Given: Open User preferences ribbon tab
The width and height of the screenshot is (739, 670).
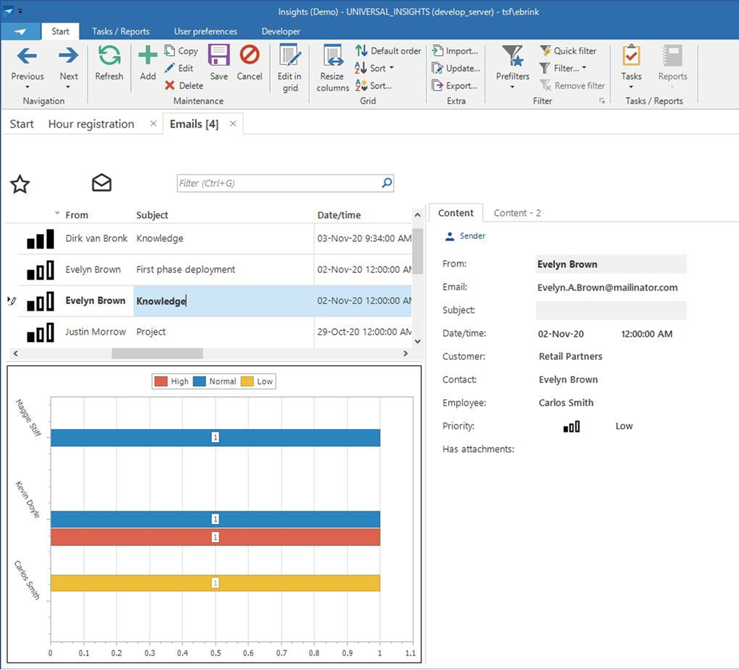Looking at the screenshot, I should click(206, 32).
